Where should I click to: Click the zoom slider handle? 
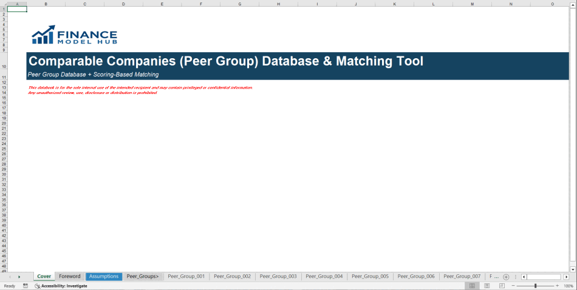pos(535,286)
